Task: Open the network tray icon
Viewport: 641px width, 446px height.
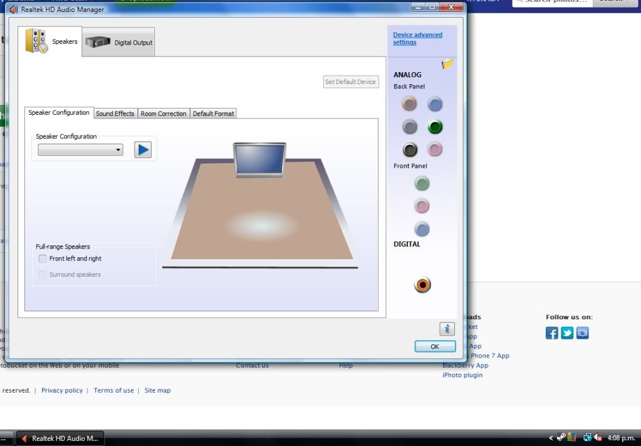Action: tap(588, 438)
